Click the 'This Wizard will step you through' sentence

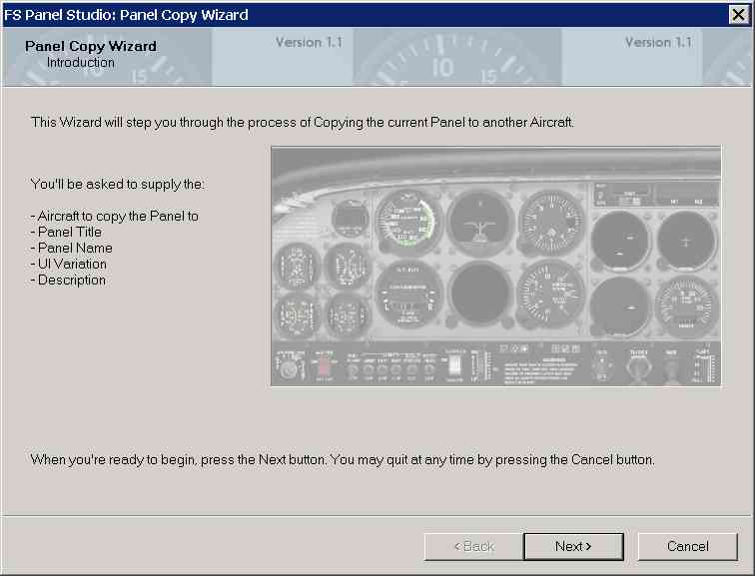(x=303, y=122)
